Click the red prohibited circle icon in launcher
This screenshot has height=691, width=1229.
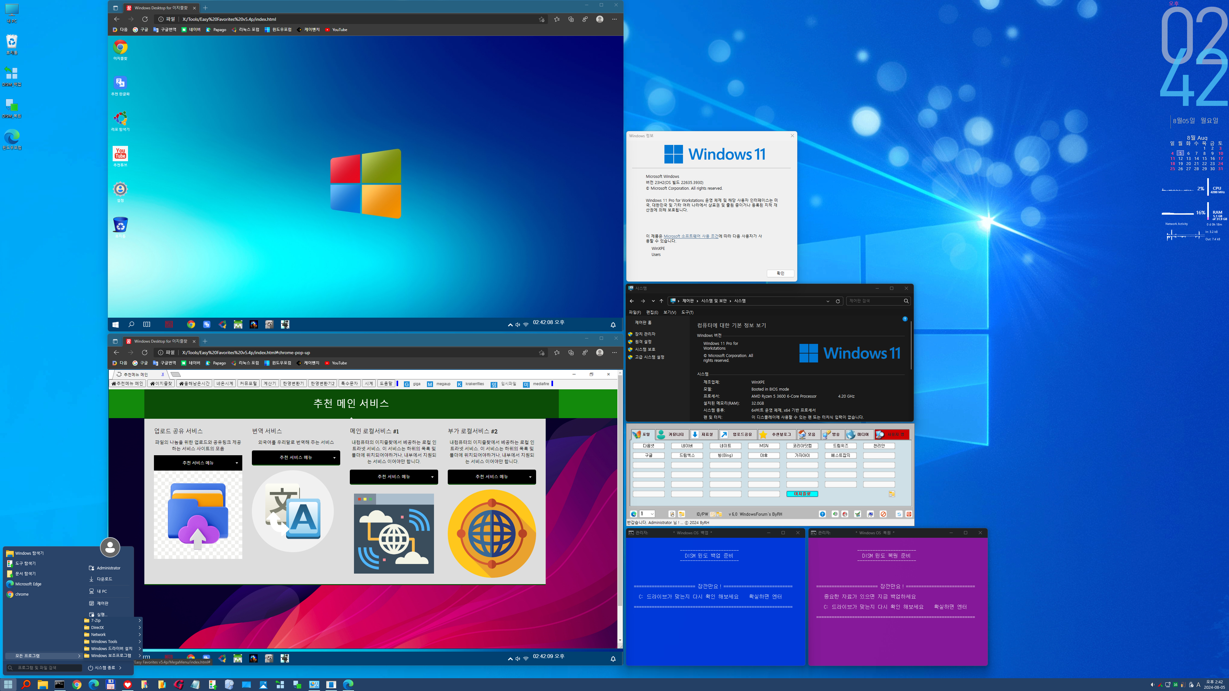(x=883, y=514)
